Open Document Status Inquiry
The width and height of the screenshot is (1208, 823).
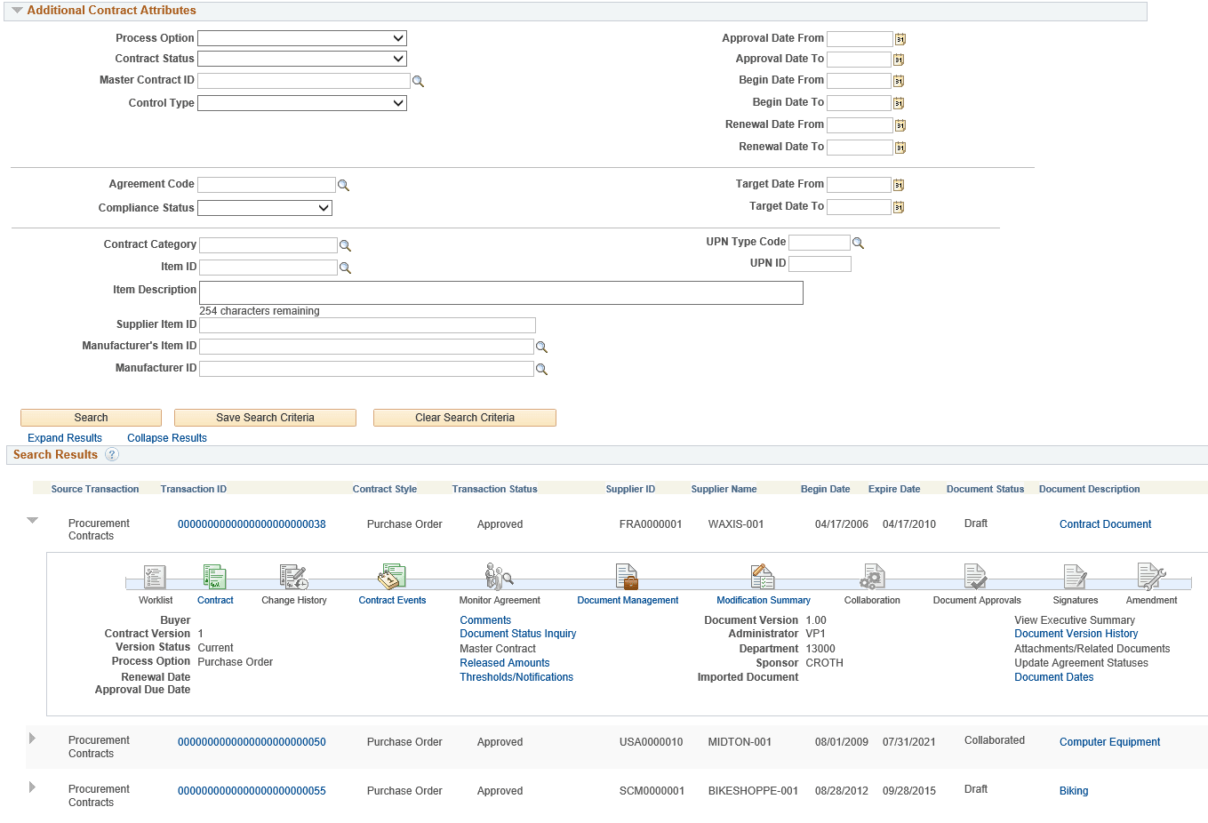click(x=517, y=634)
